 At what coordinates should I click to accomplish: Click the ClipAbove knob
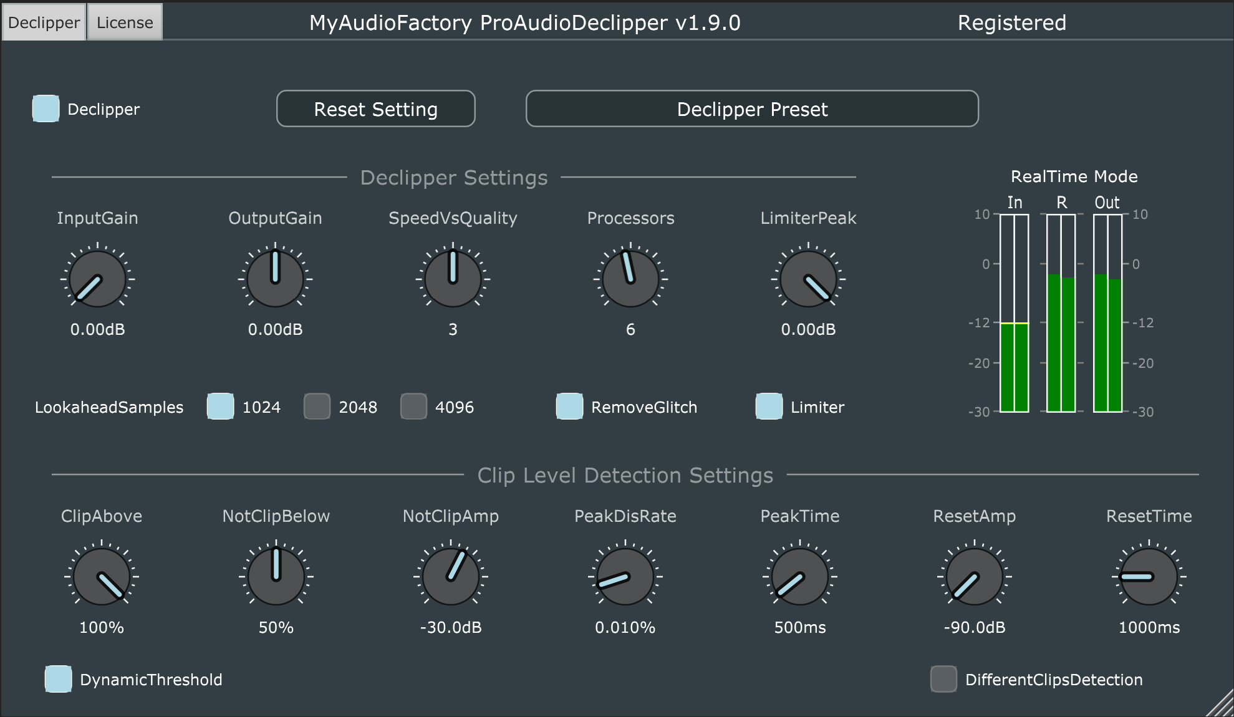pyautogui.click(x=102, y=577)
